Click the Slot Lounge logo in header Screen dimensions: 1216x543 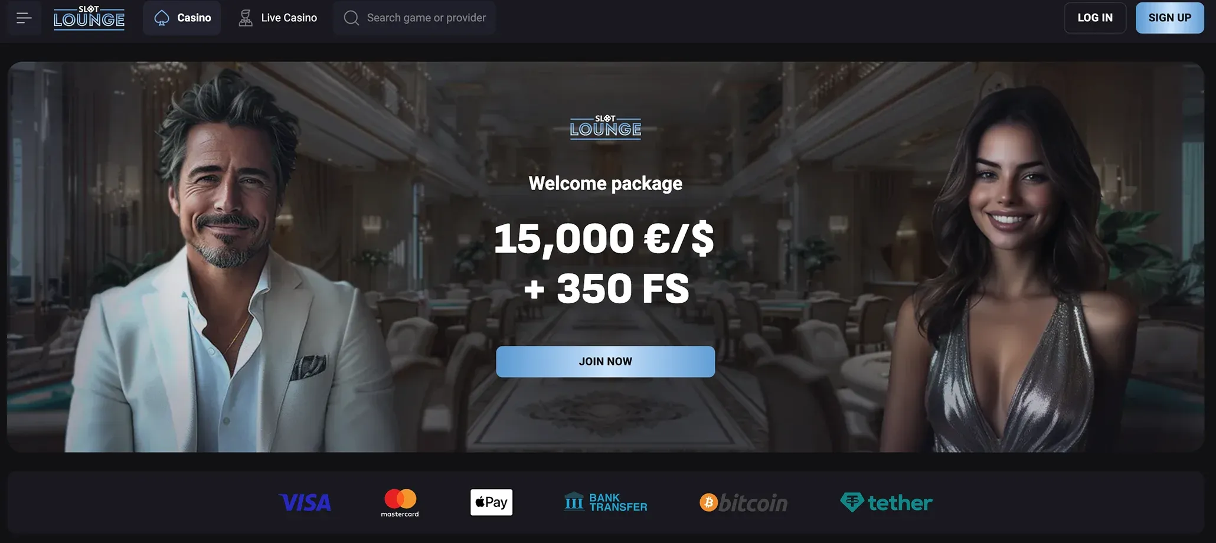tap(89, 18)
